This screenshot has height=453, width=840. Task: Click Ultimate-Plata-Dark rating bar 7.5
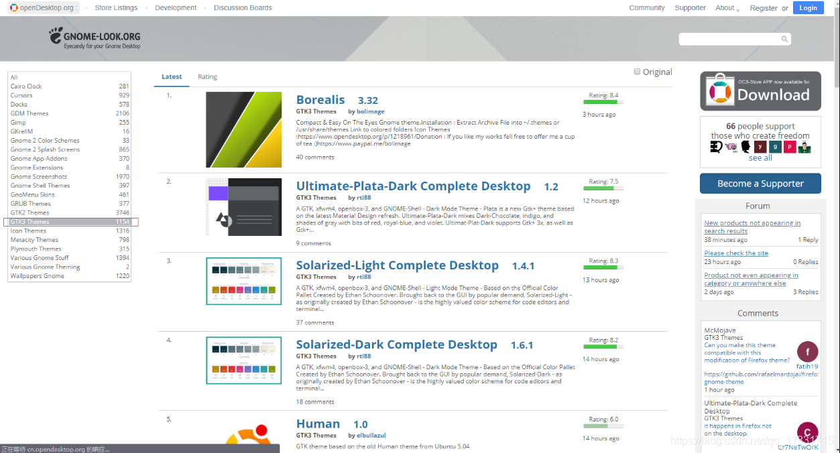(603, 188)
